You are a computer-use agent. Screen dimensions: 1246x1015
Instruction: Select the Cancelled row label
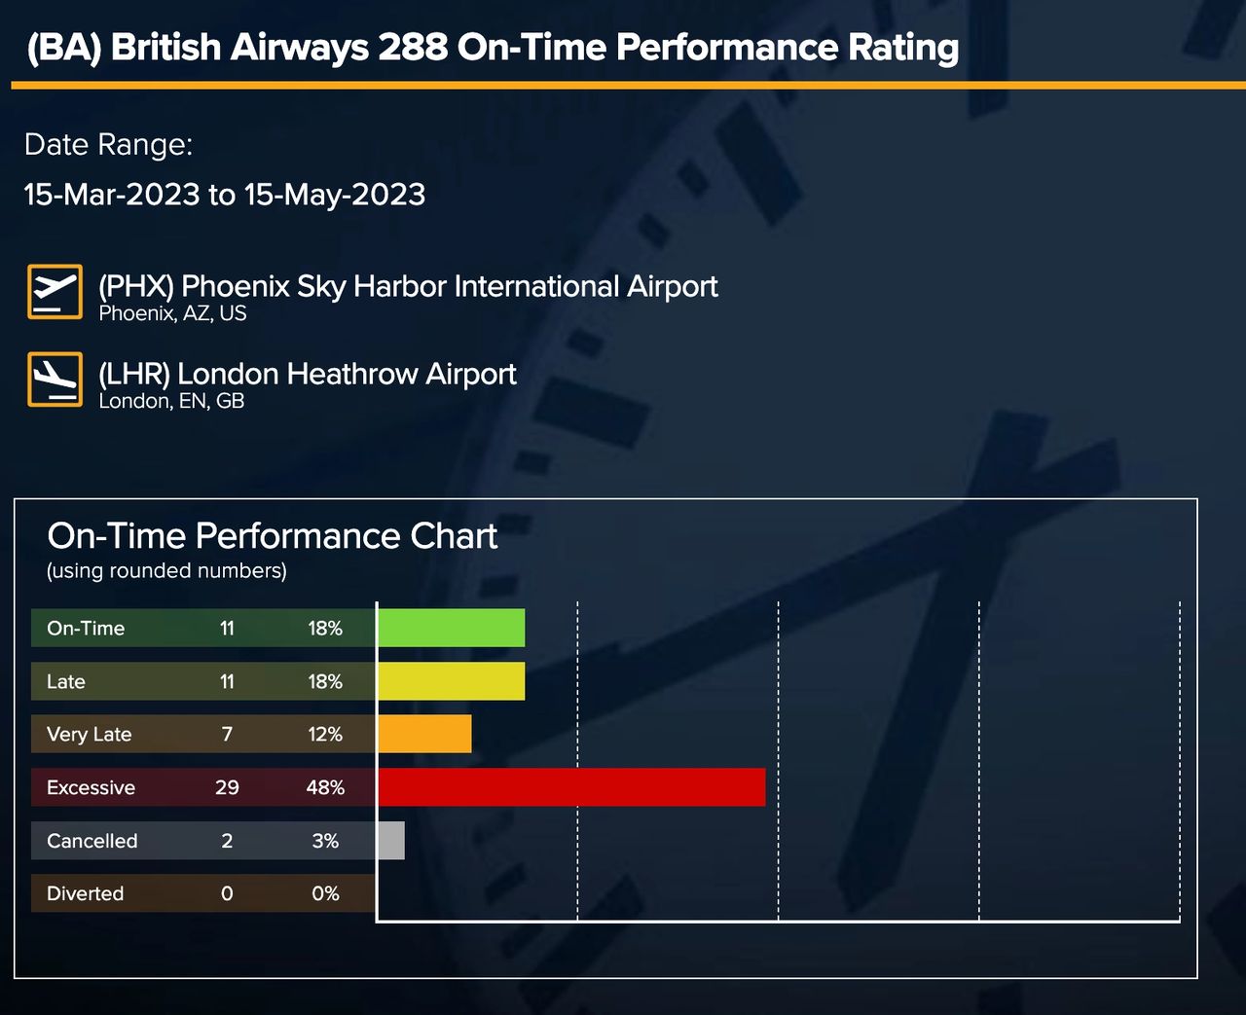pyautogui.click(x=92, y=841)
